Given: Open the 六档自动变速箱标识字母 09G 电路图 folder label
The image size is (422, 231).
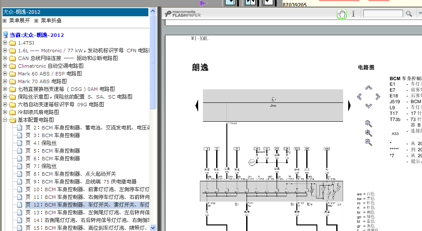Looking at the screenshot, I should coord(61,104).
